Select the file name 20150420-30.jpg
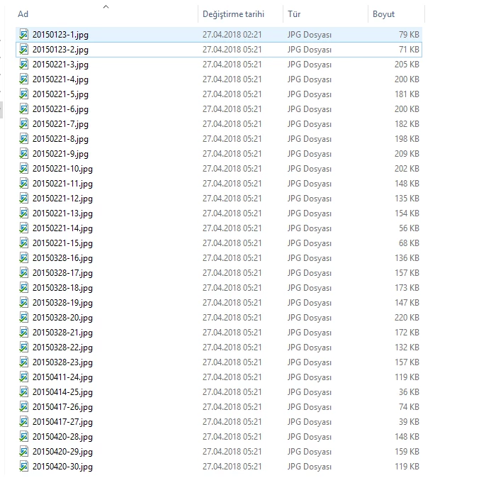The height and width of the screenshot is (478, 491). 62,467
